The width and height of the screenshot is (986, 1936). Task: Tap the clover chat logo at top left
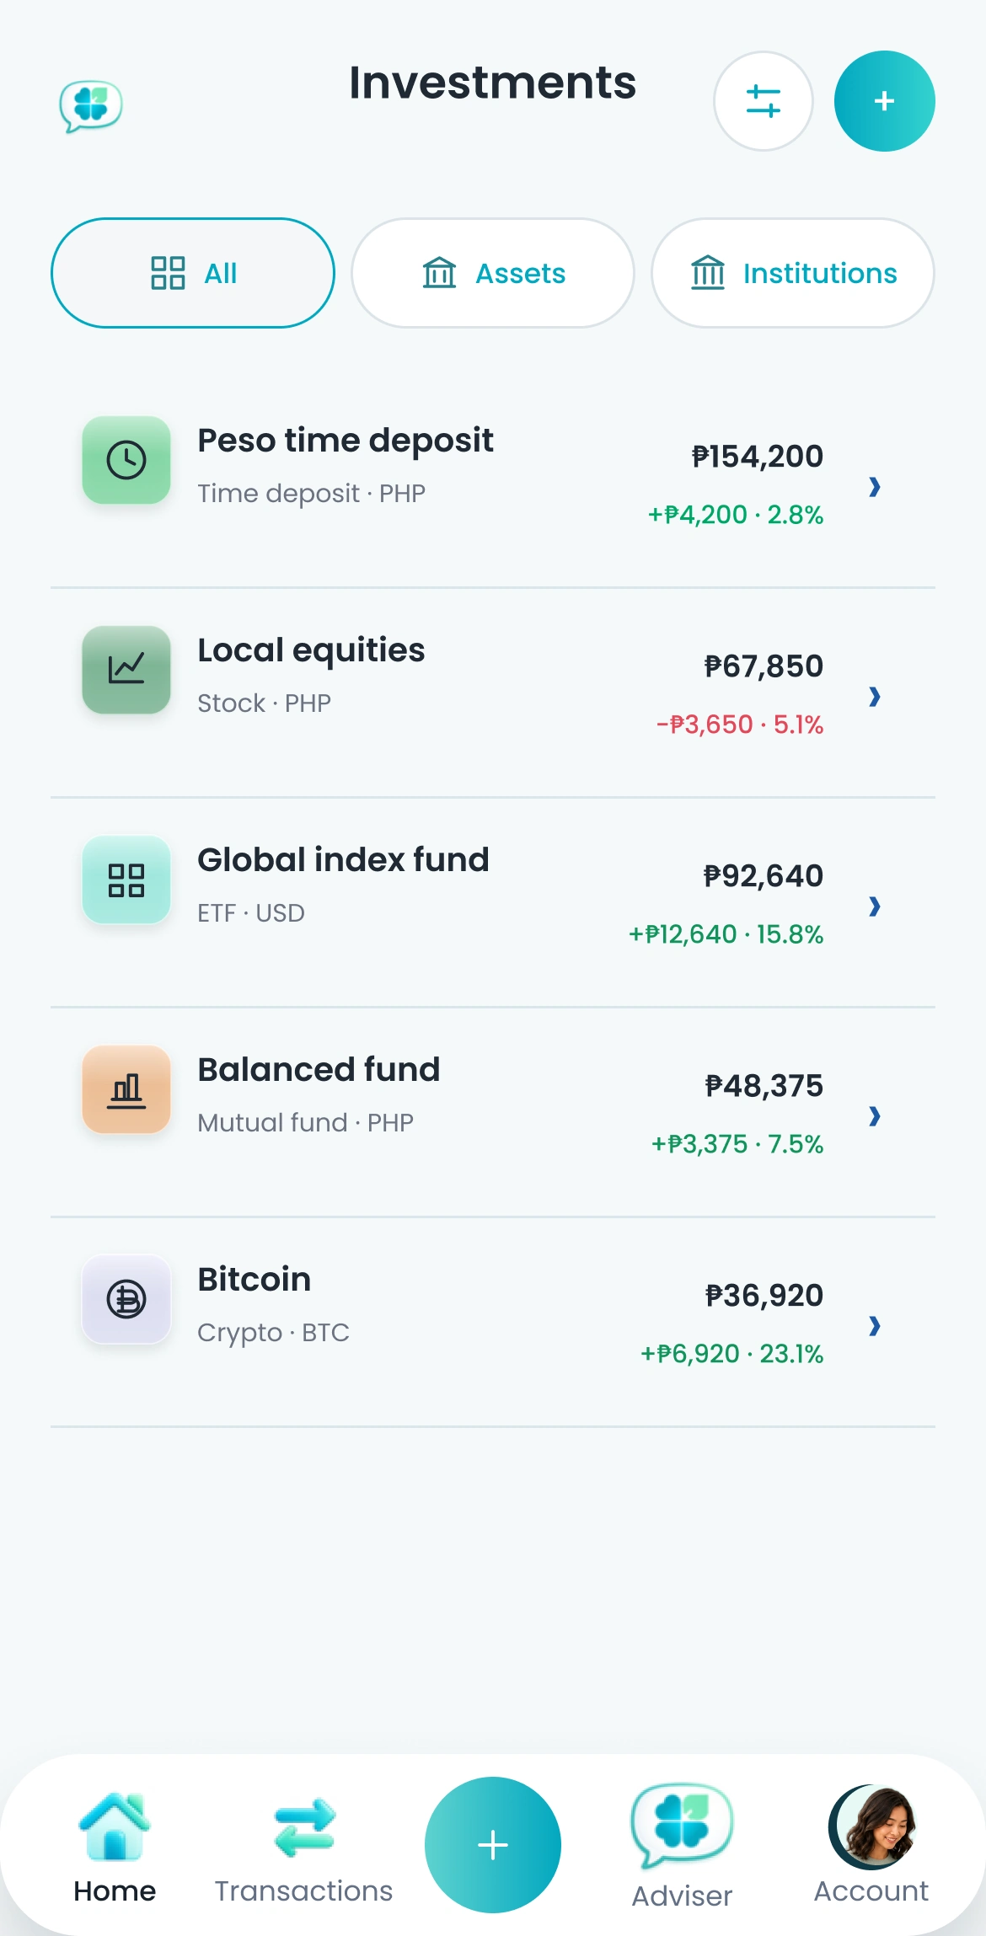point(91,106)
